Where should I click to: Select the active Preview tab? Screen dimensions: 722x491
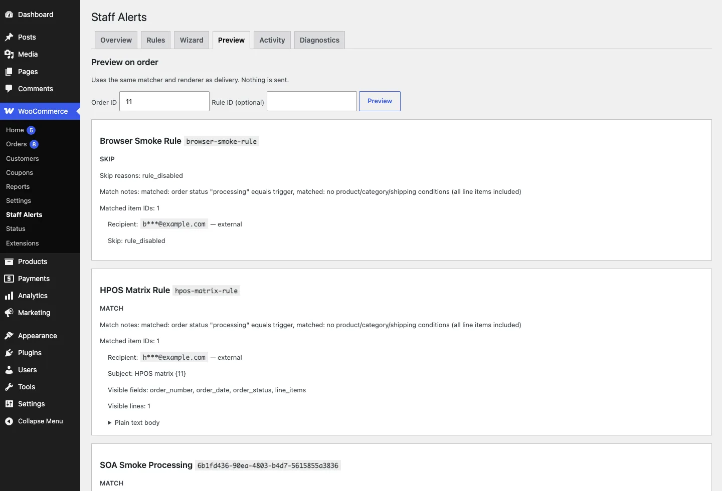(231, 40)
